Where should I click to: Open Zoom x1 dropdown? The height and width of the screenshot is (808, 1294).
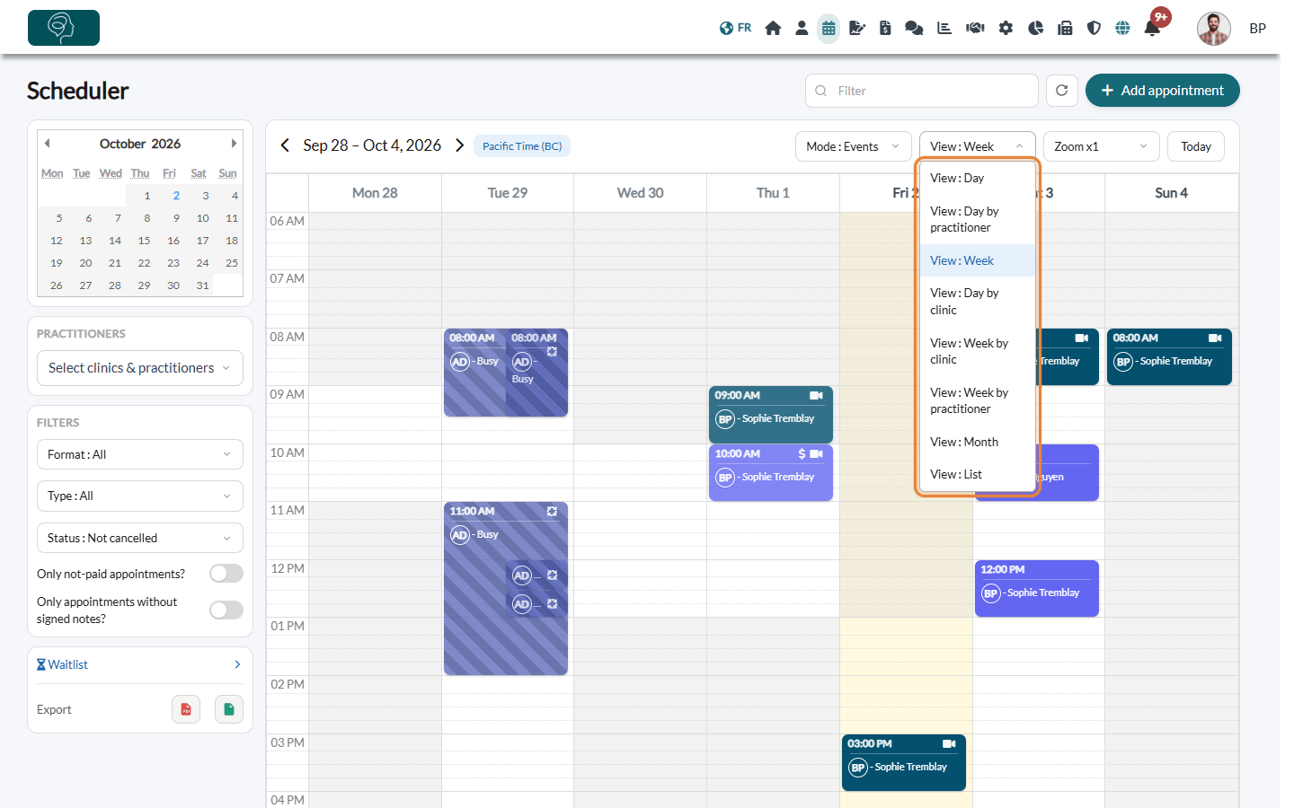tap(1102, 146)
